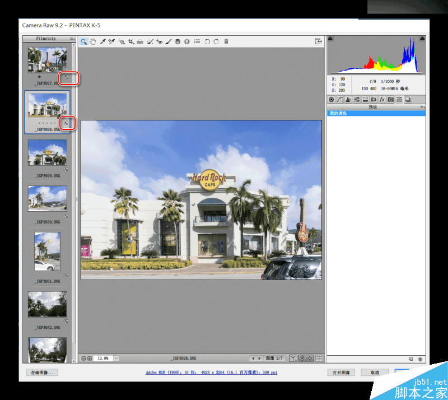Open the Basic panel tab

click(331, 100)
